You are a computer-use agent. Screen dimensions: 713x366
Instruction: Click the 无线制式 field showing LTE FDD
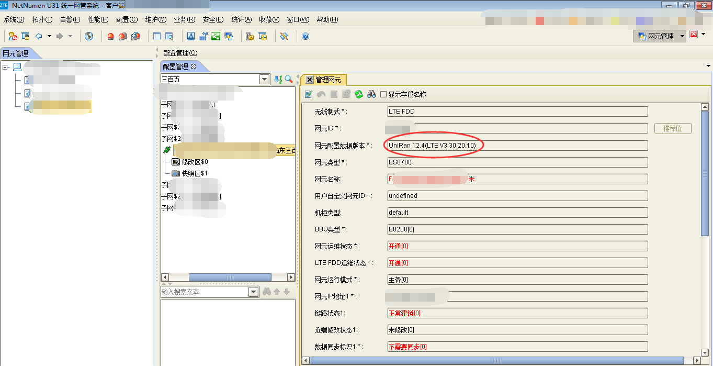(x=517, y=112)
